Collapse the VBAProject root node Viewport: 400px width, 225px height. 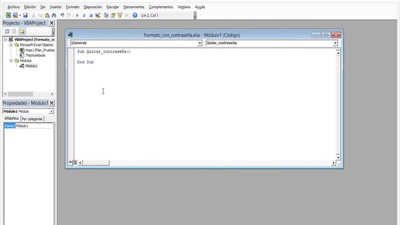coord(6,39)
